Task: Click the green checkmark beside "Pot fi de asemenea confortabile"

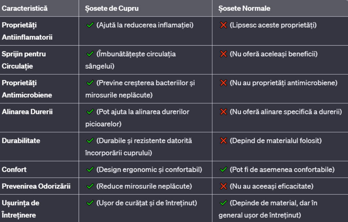Action: click(224, 170)
